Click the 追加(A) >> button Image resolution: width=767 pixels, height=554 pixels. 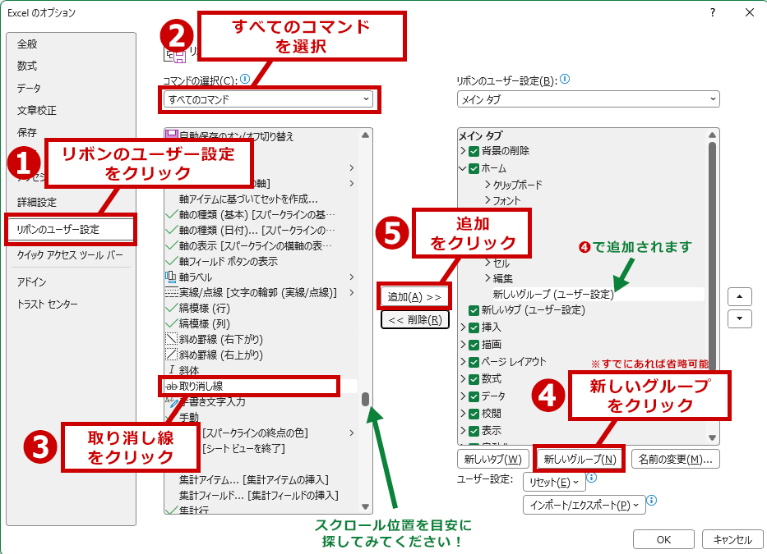click(414, 296)
